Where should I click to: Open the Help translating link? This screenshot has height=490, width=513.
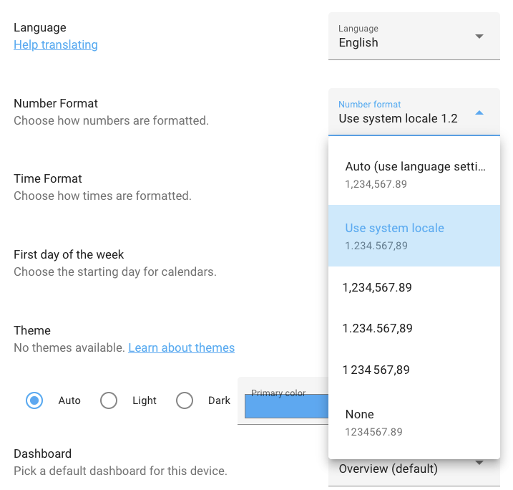pyautogui.click(x=56, y=44)
